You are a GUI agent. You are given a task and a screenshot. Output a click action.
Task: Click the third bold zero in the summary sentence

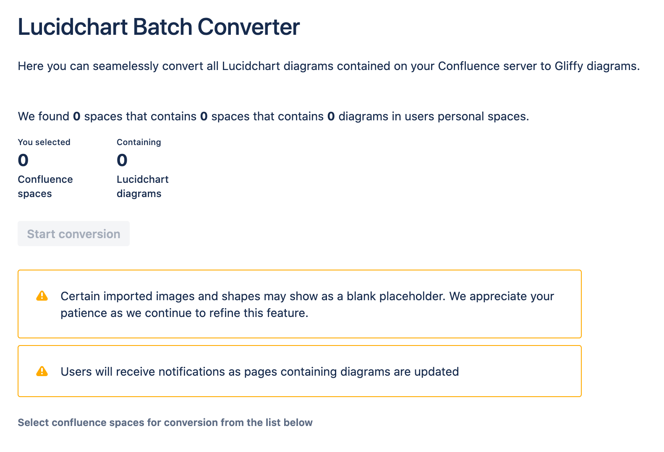click(x=332, y=116)
